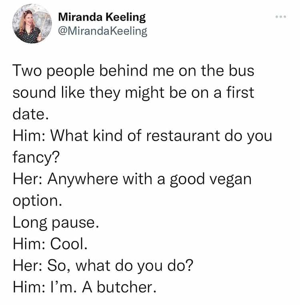Click the word 'first' in the second line
Viewport: 300px width, 305px height.
tap(238, 93)
